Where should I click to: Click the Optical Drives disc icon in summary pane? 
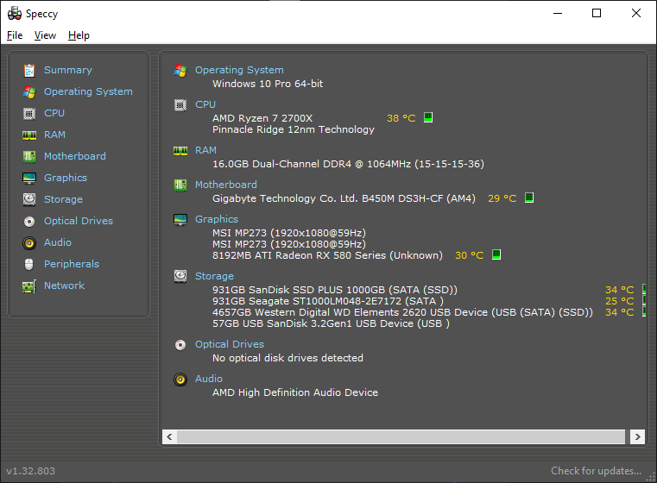[180, 345]
